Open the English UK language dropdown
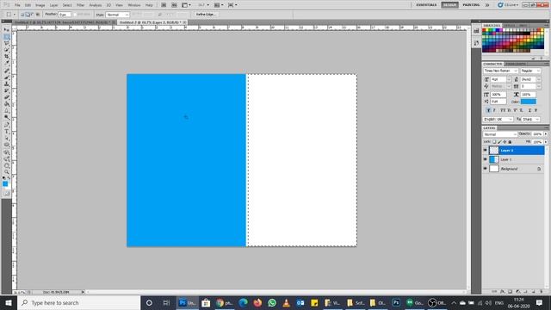Screen dimensions: 551x310 [x=498, y=119]
